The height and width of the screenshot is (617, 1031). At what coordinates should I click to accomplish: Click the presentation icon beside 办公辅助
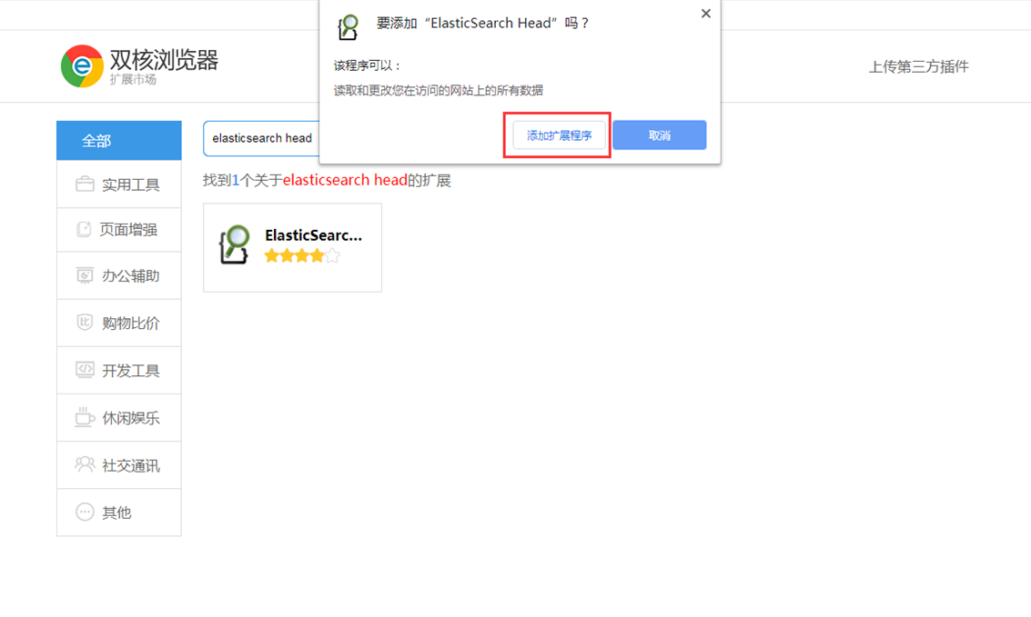85,275
